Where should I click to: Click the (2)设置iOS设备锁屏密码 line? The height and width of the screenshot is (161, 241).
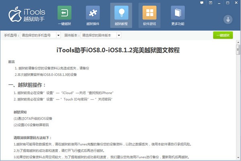[31, 125]
